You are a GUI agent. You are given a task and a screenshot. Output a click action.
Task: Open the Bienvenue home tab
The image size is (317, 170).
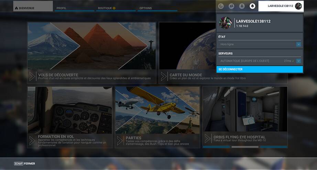(x=33, y=6)
